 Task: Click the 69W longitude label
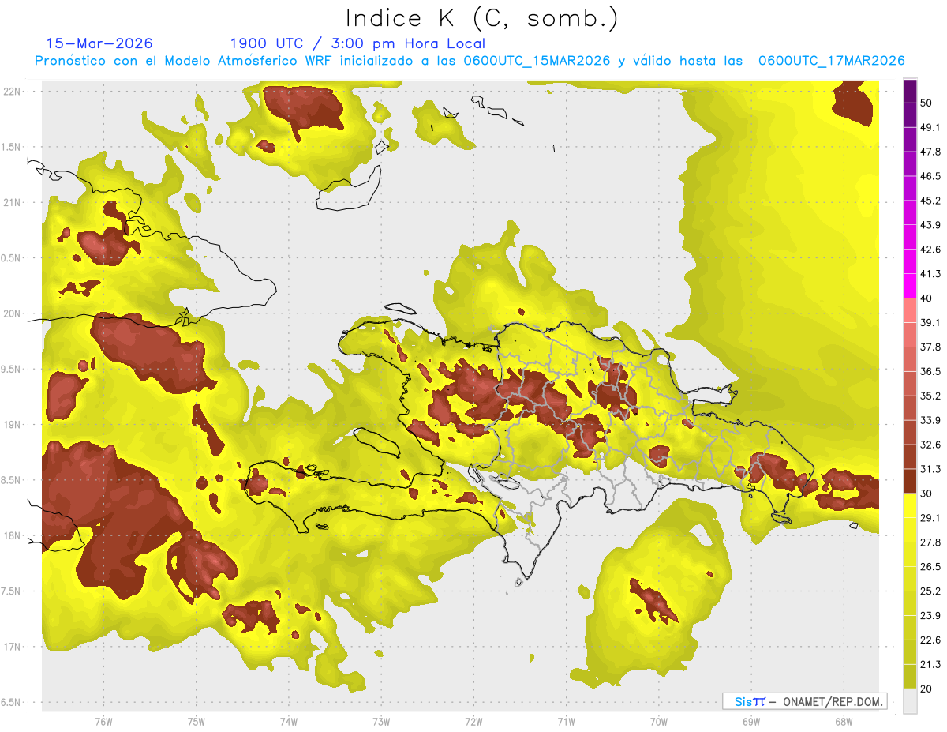751,722
